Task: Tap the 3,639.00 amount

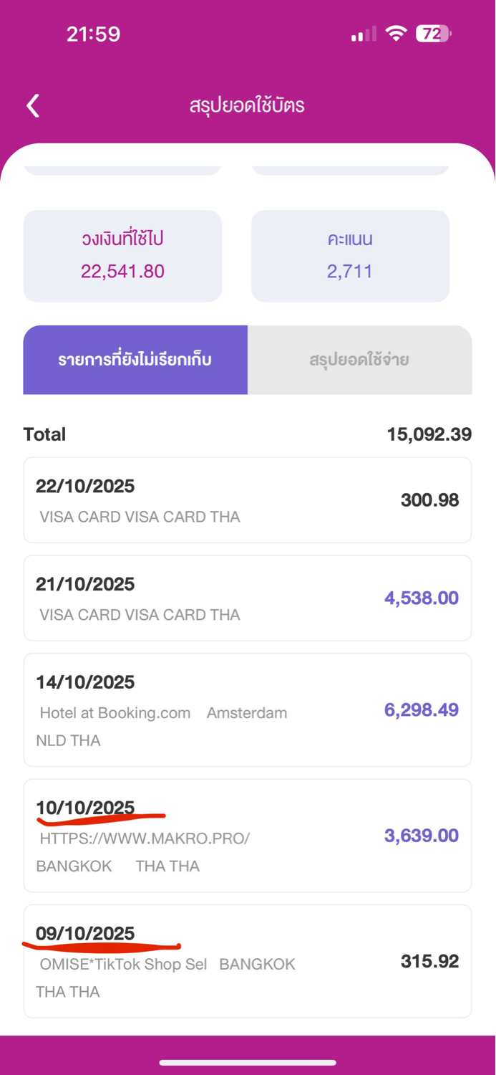Action: pos(421,836)
